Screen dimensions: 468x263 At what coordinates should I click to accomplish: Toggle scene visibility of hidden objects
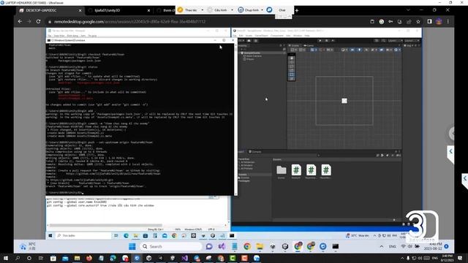tap(382, 50)
